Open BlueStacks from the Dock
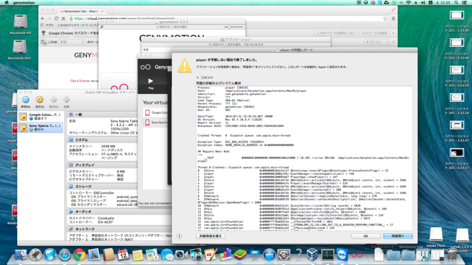Viewport: 472px width, 265px height. click(240, 254)
